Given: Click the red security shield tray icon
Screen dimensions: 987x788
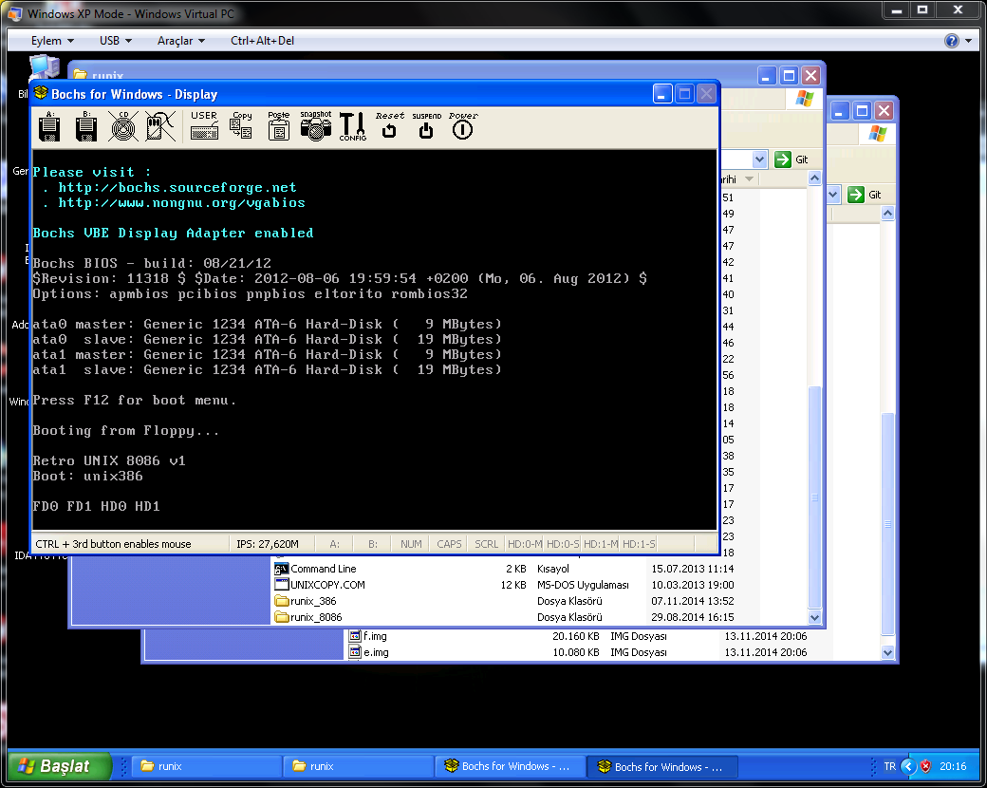Looking at the screenshot, I should 925,766.
